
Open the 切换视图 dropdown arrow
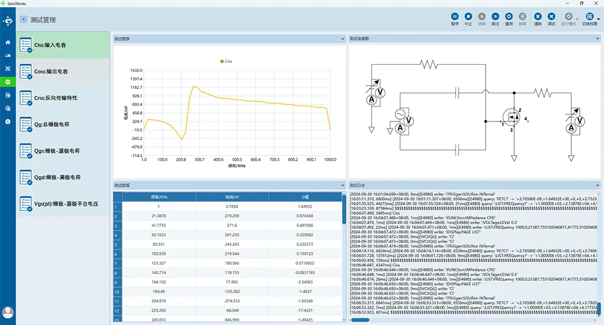[x=598, y=19]
